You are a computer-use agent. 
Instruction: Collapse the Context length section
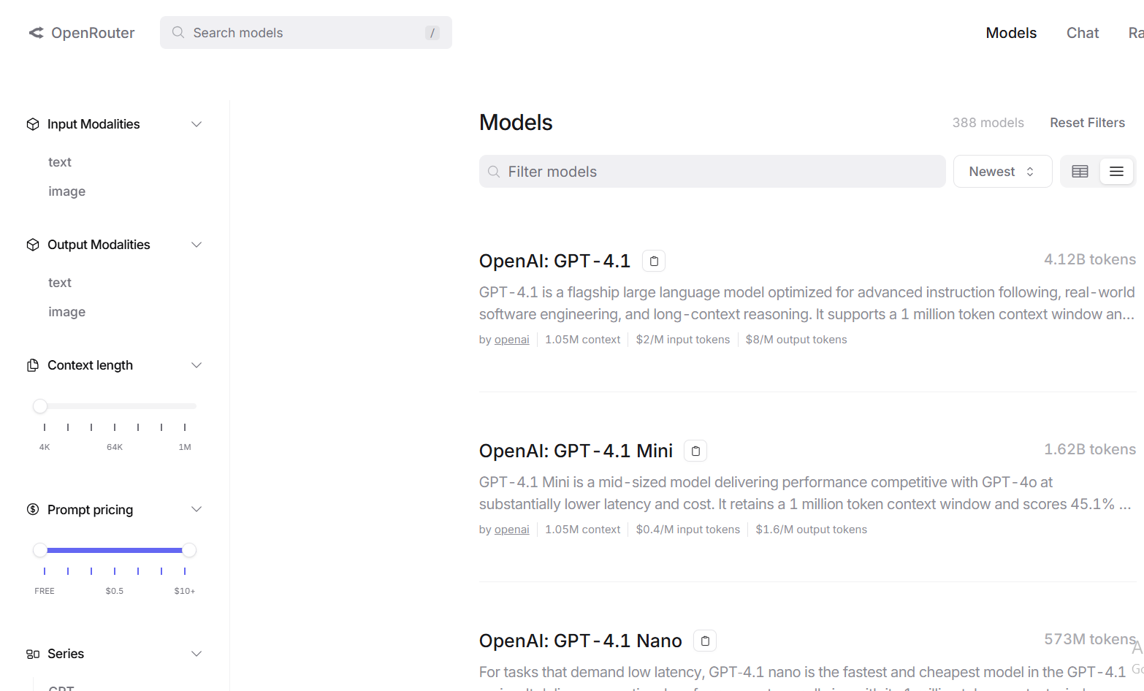pos(197,365)
